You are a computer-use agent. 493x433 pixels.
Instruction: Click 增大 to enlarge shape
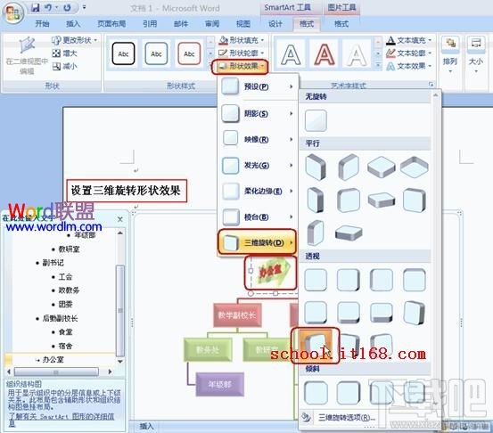(65, 53)
